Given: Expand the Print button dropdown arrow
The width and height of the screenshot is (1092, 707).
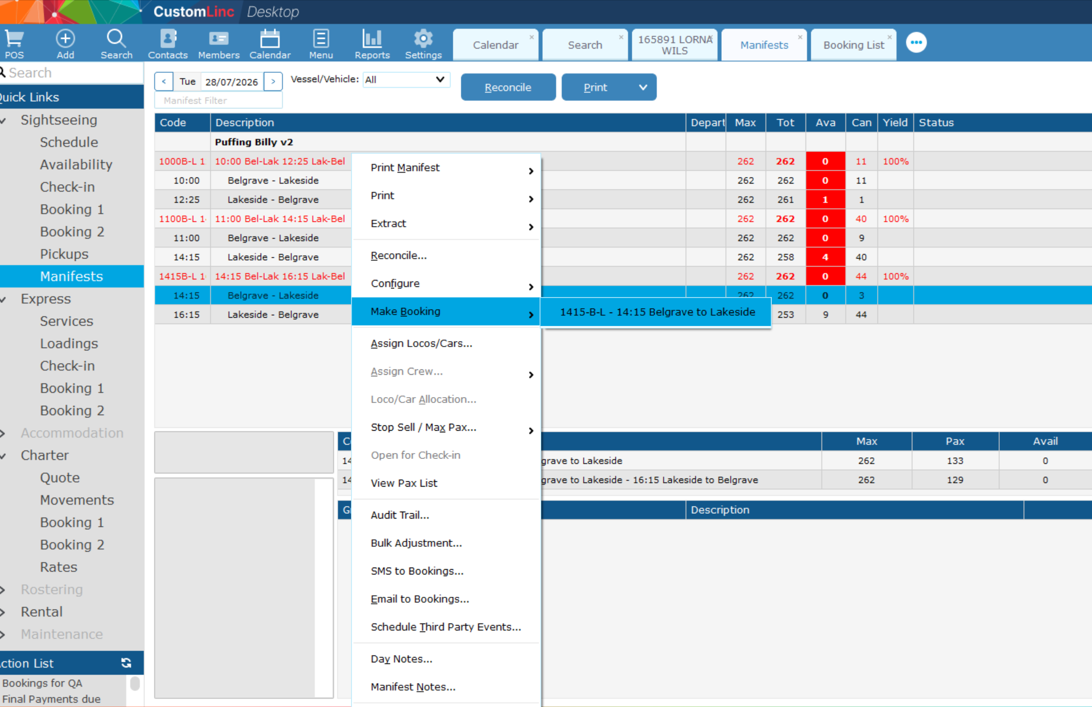Looking at the screenshot, I should click(643, 87).
